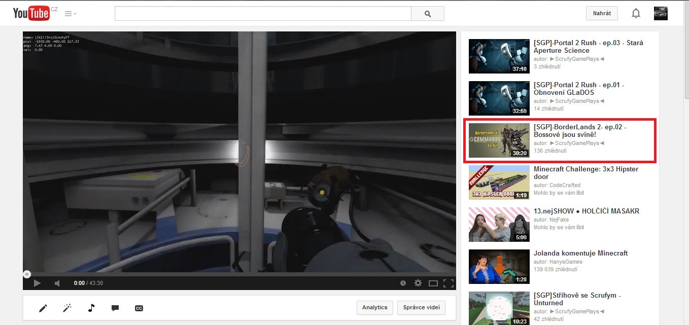Open Jolanda komentuje Minecraft title
The height and width of the screenshot is (325, 689).
pyautogui.click(x=581, y=253)
